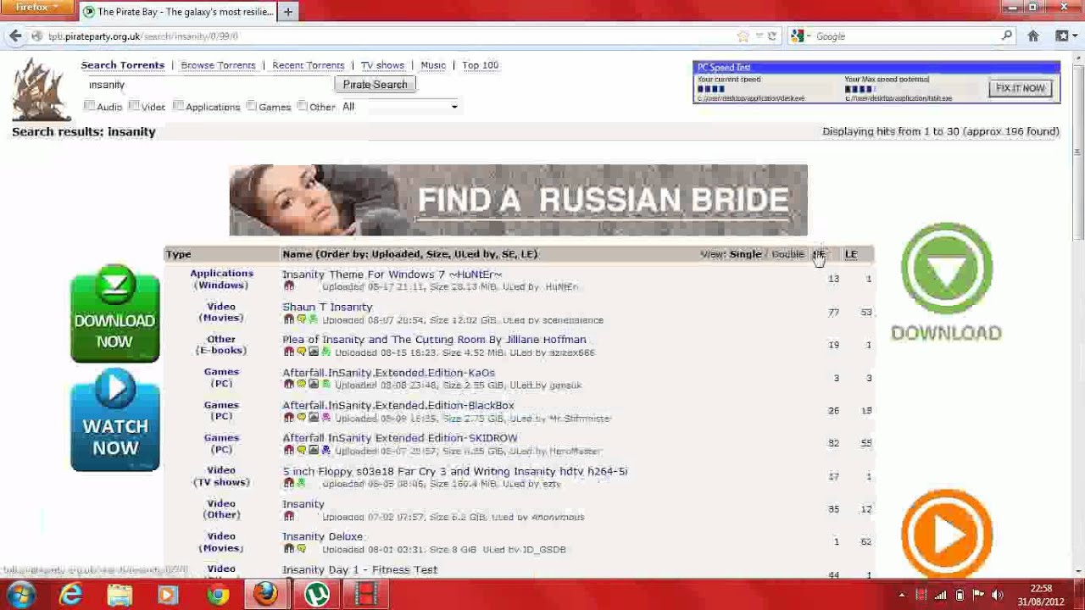Open the address bar history dropdown arrow
Image resolution: width=1085 pixels, height=610 pixels.
click(759, 36)
